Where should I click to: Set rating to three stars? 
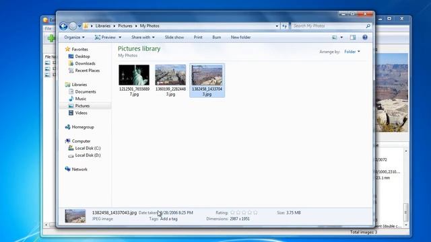(244, 212)
